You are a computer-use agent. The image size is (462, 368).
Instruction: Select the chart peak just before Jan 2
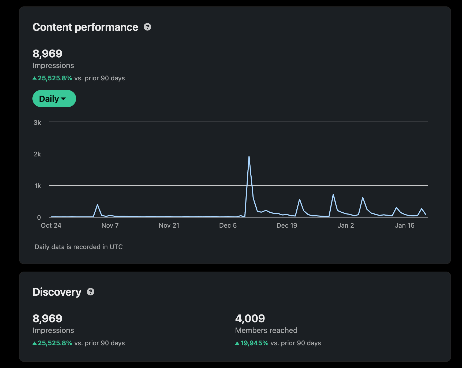[x=333, y=195]
